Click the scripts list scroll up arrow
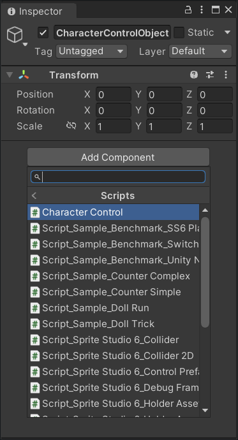 coord(205,210)
